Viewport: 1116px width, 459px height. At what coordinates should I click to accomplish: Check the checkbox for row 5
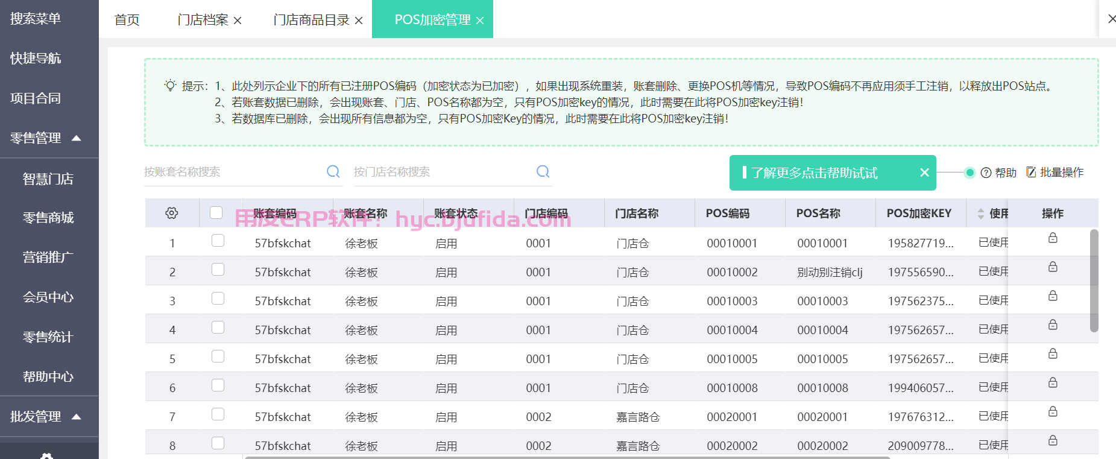click(x=218, y=356)
